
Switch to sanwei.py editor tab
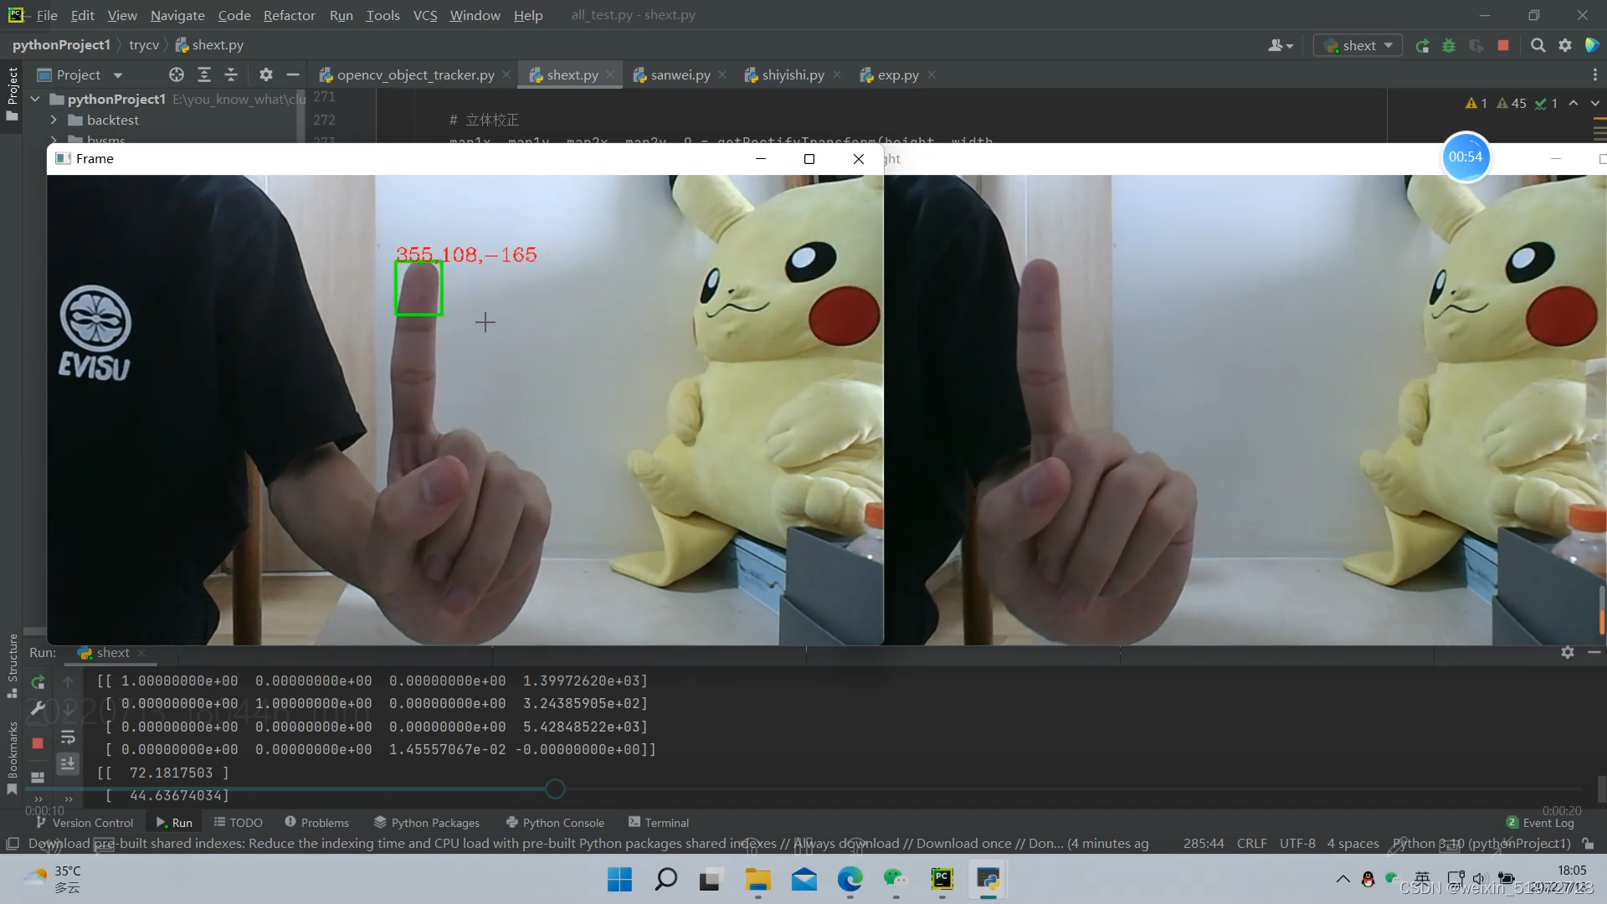[x=680, y=75]
